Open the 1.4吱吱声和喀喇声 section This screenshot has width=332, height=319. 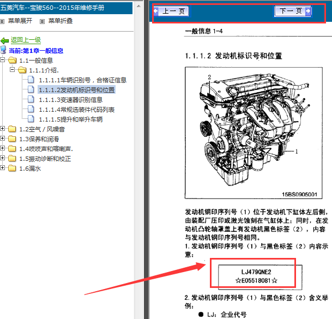click(x=46, y=149)
